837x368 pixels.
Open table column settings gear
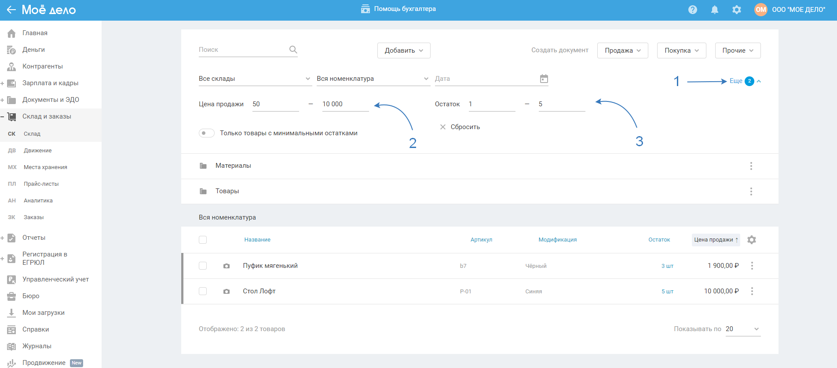[751, 240]
